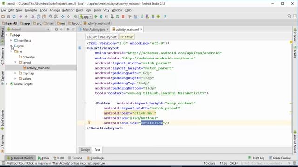Attach debugger to Android process icon
The width and height of the screenshot is (298, 167).
[x=112, y=17]
